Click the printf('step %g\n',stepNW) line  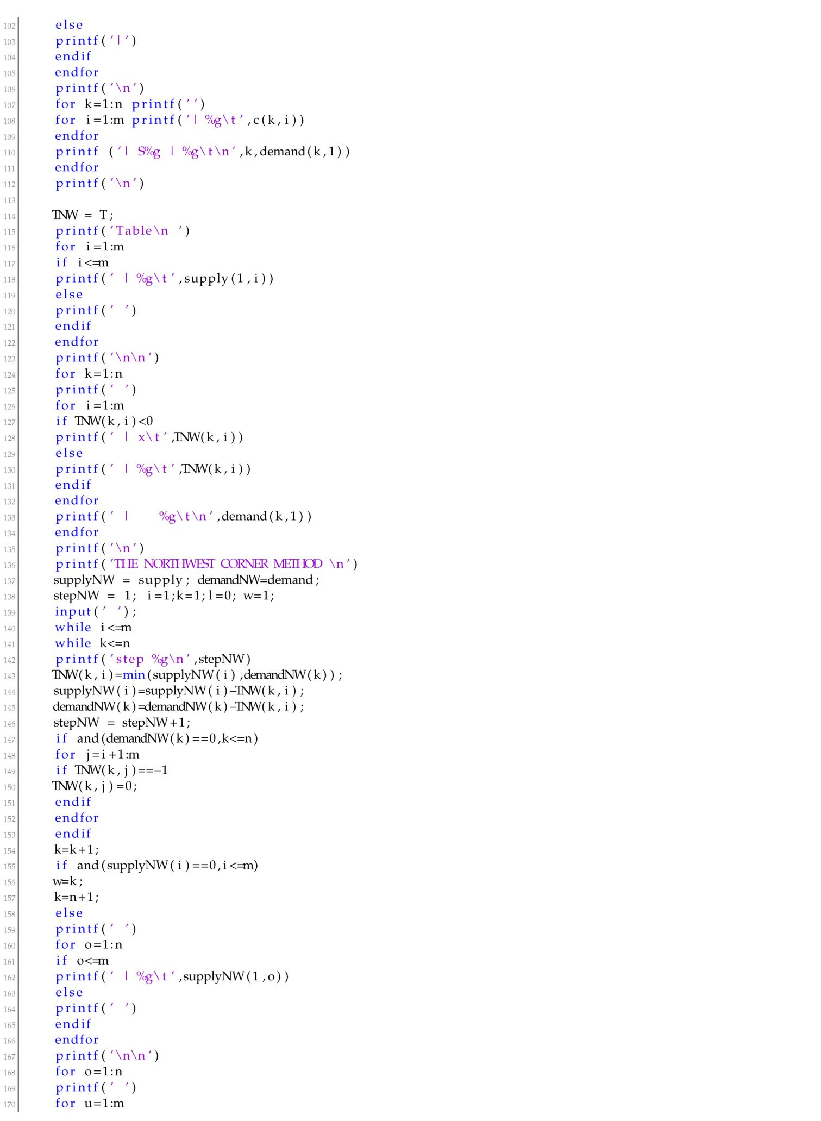153,660
